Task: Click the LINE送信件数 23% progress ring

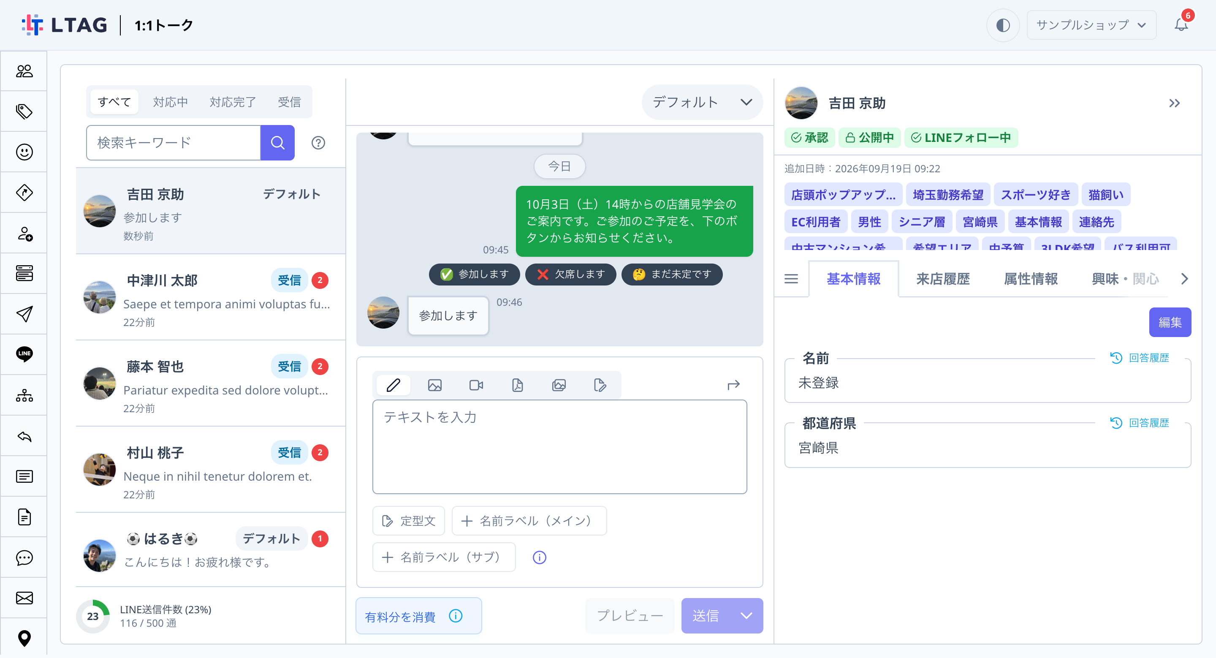Action: (x=93, y=616)
